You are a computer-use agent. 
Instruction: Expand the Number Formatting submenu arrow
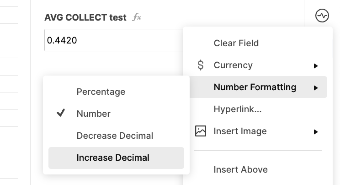tap(316, 88)
